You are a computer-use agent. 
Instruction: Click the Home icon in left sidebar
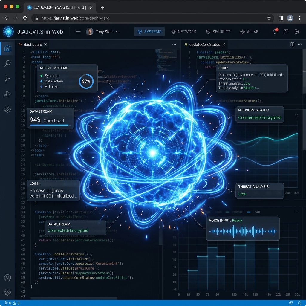[x=7, y=48]
